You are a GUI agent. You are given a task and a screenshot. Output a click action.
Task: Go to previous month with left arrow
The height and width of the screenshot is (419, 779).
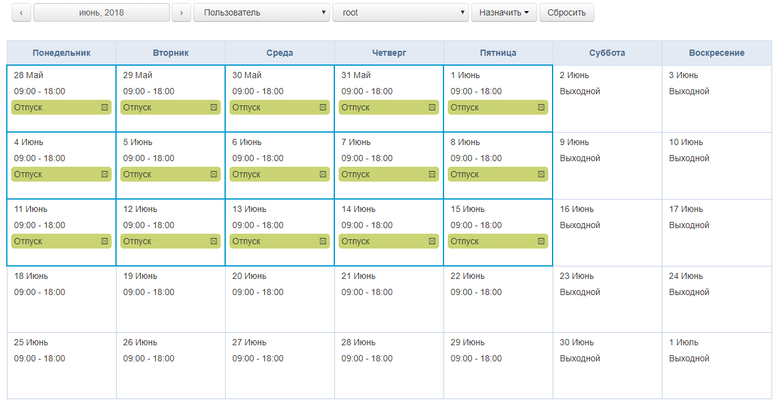click(x=21, y=12)
